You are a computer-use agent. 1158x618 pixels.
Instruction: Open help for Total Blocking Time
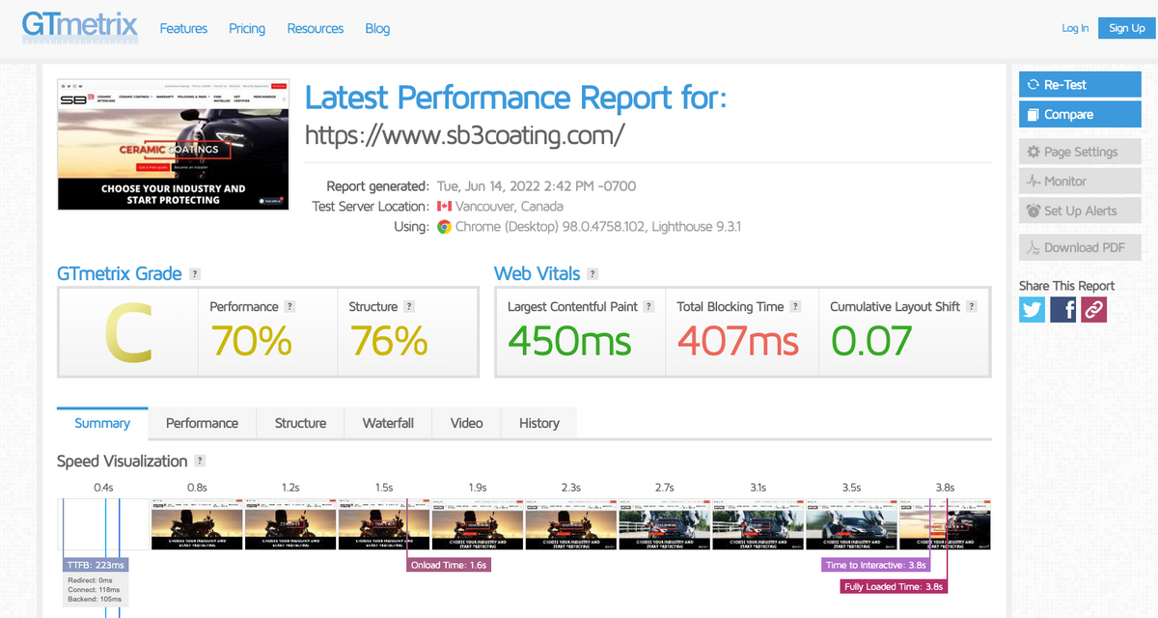[x=795, y=307]
